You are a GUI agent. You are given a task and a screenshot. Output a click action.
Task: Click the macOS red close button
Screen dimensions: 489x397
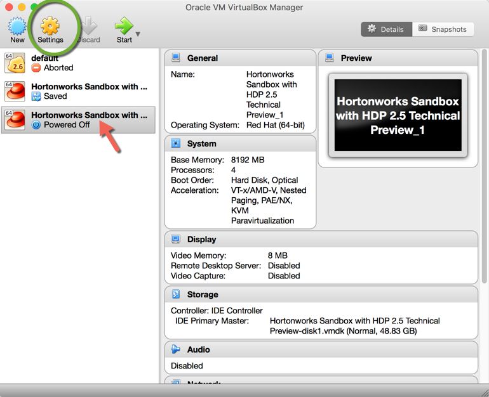pos(9,7)
